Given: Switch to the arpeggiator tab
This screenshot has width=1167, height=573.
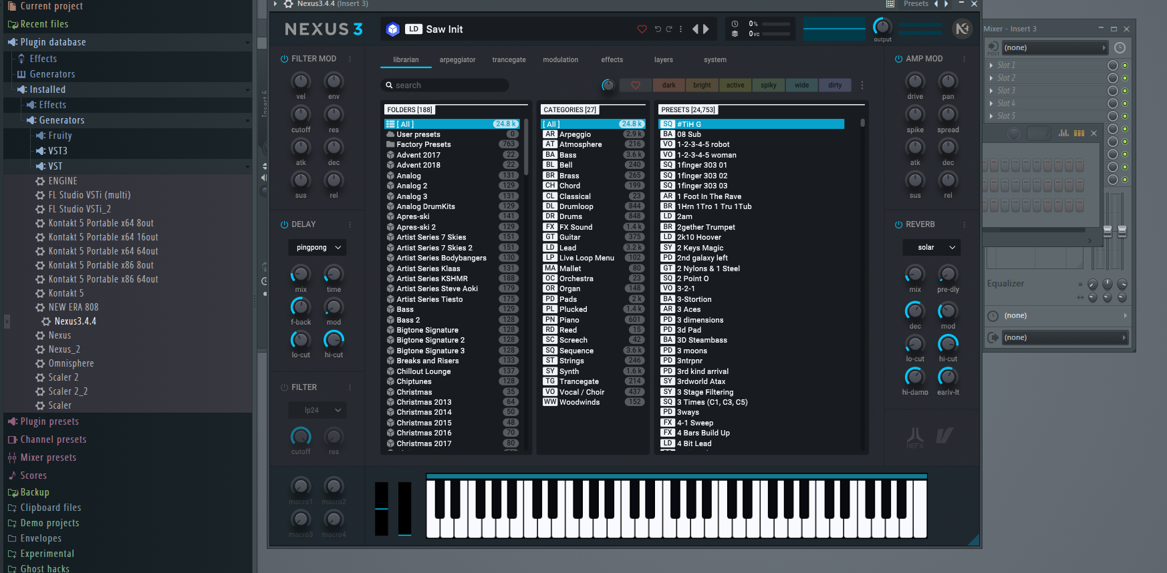Looking at the screenshot, I should pos(457,60).
